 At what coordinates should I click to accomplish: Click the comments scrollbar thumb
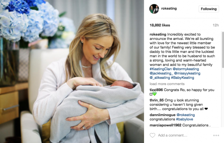(223, 50)
